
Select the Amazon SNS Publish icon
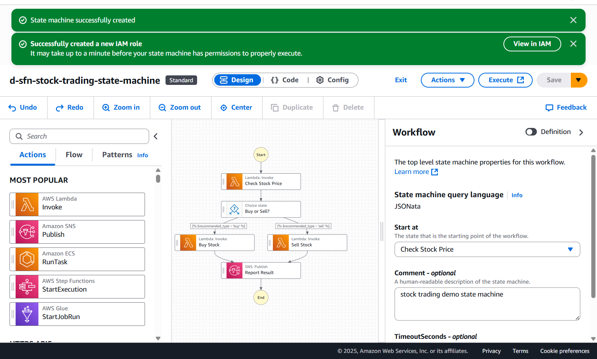point(27,232)
